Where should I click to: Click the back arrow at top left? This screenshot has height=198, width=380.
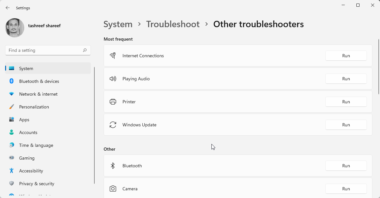(7, 8)
